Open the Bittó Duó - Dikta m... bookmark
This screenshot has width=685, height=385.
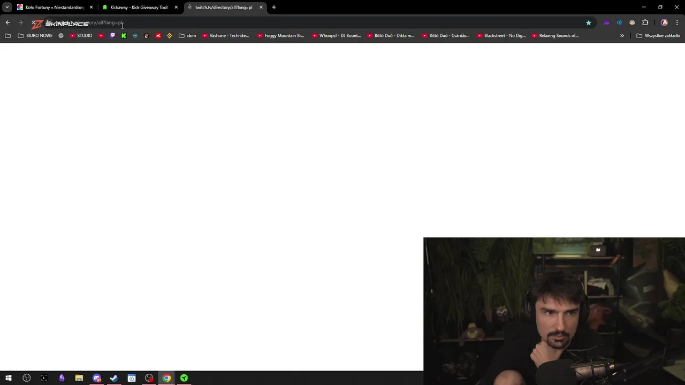pyautogui.click(x=391, y=36)
